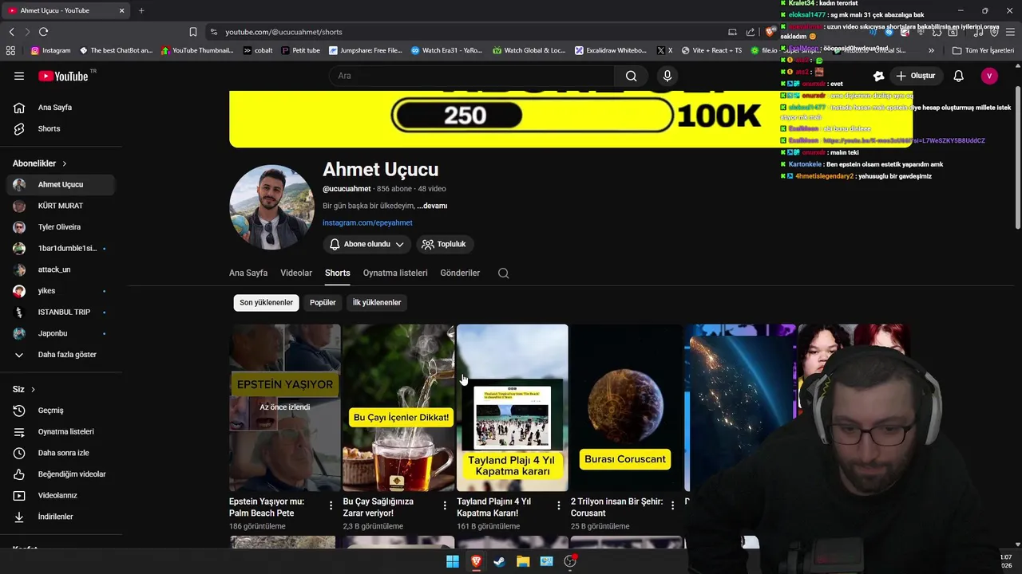1022x574 pixels.
Task: Open Geçmiş history in sidebar
Action: (x=51, y=411)
